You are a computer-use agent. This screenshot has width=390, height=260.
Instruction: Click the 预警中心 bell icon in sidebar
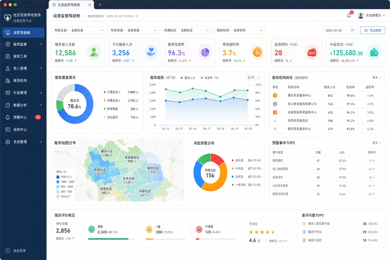8,117
